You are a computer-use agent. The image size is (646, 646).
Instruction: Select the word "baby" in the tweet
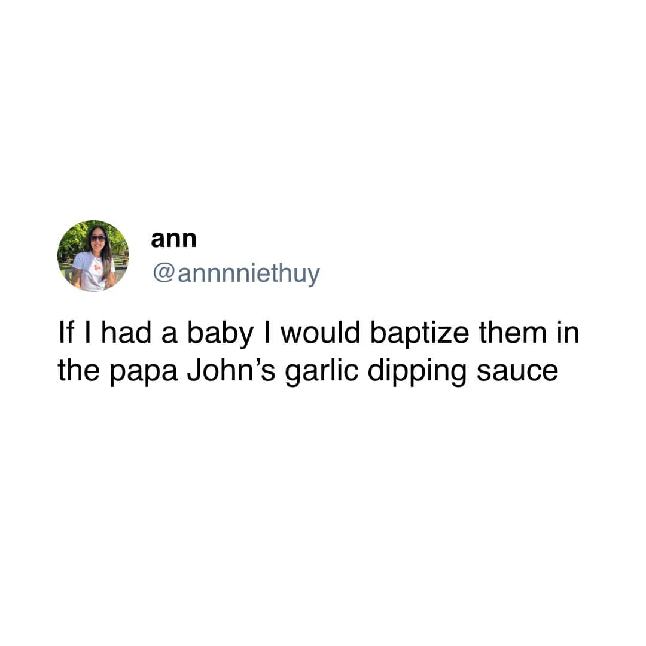pos(220,334)
